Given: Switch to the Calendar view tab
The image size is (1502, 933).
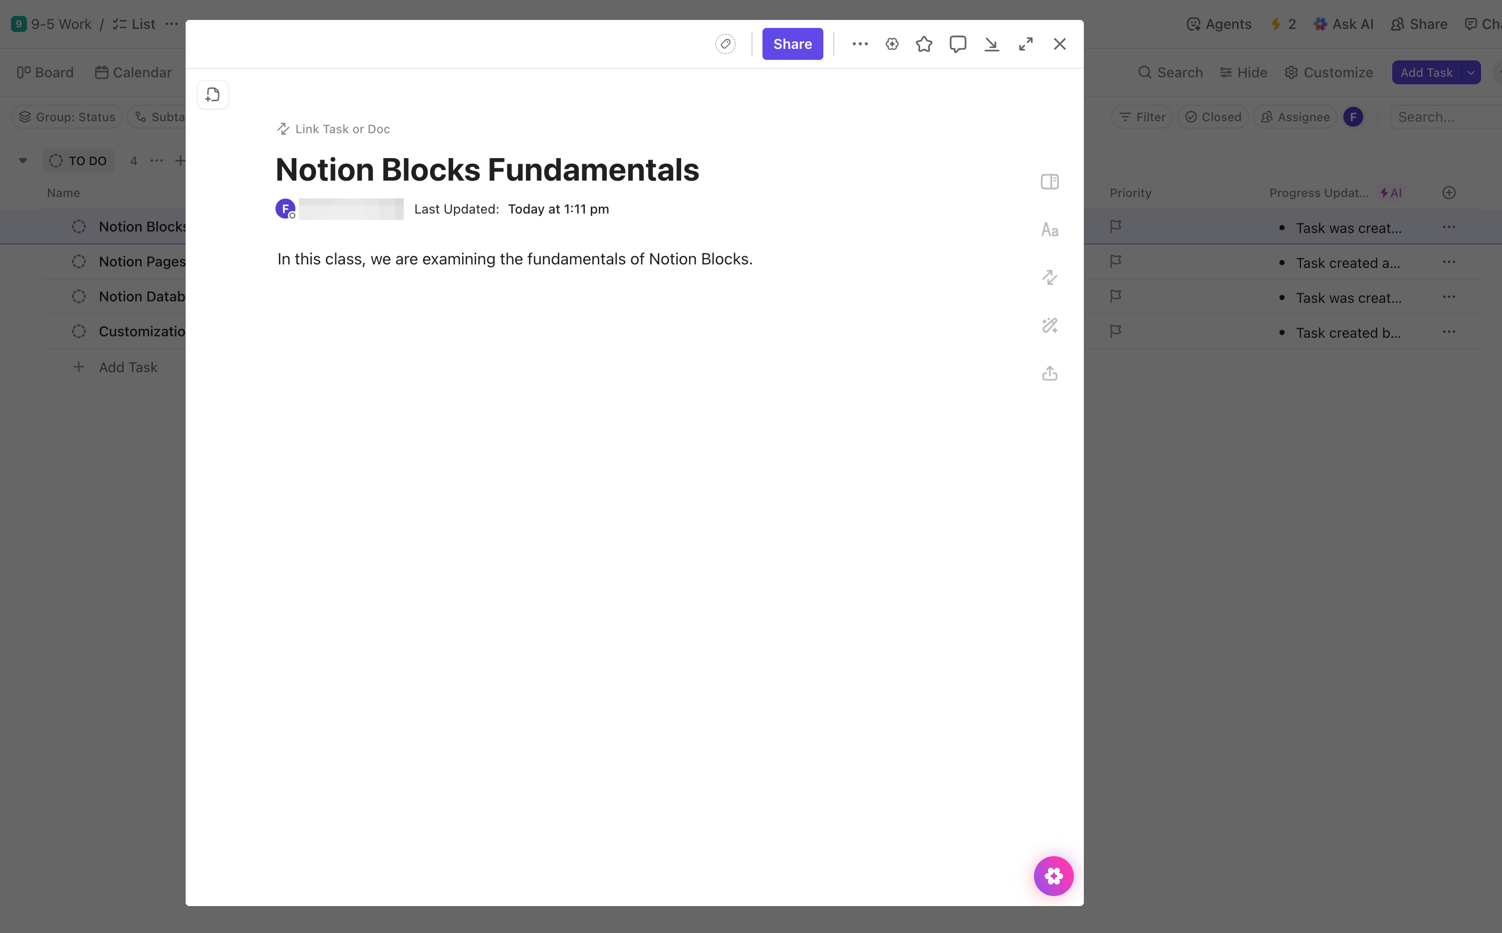Looking at the screenshot, I should coord(134,72).
